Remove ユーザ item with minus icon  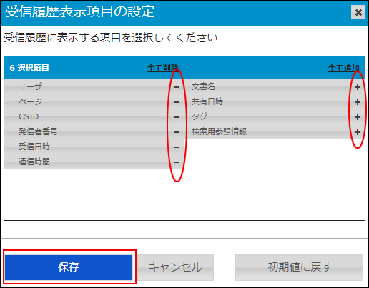pos(177,87)
